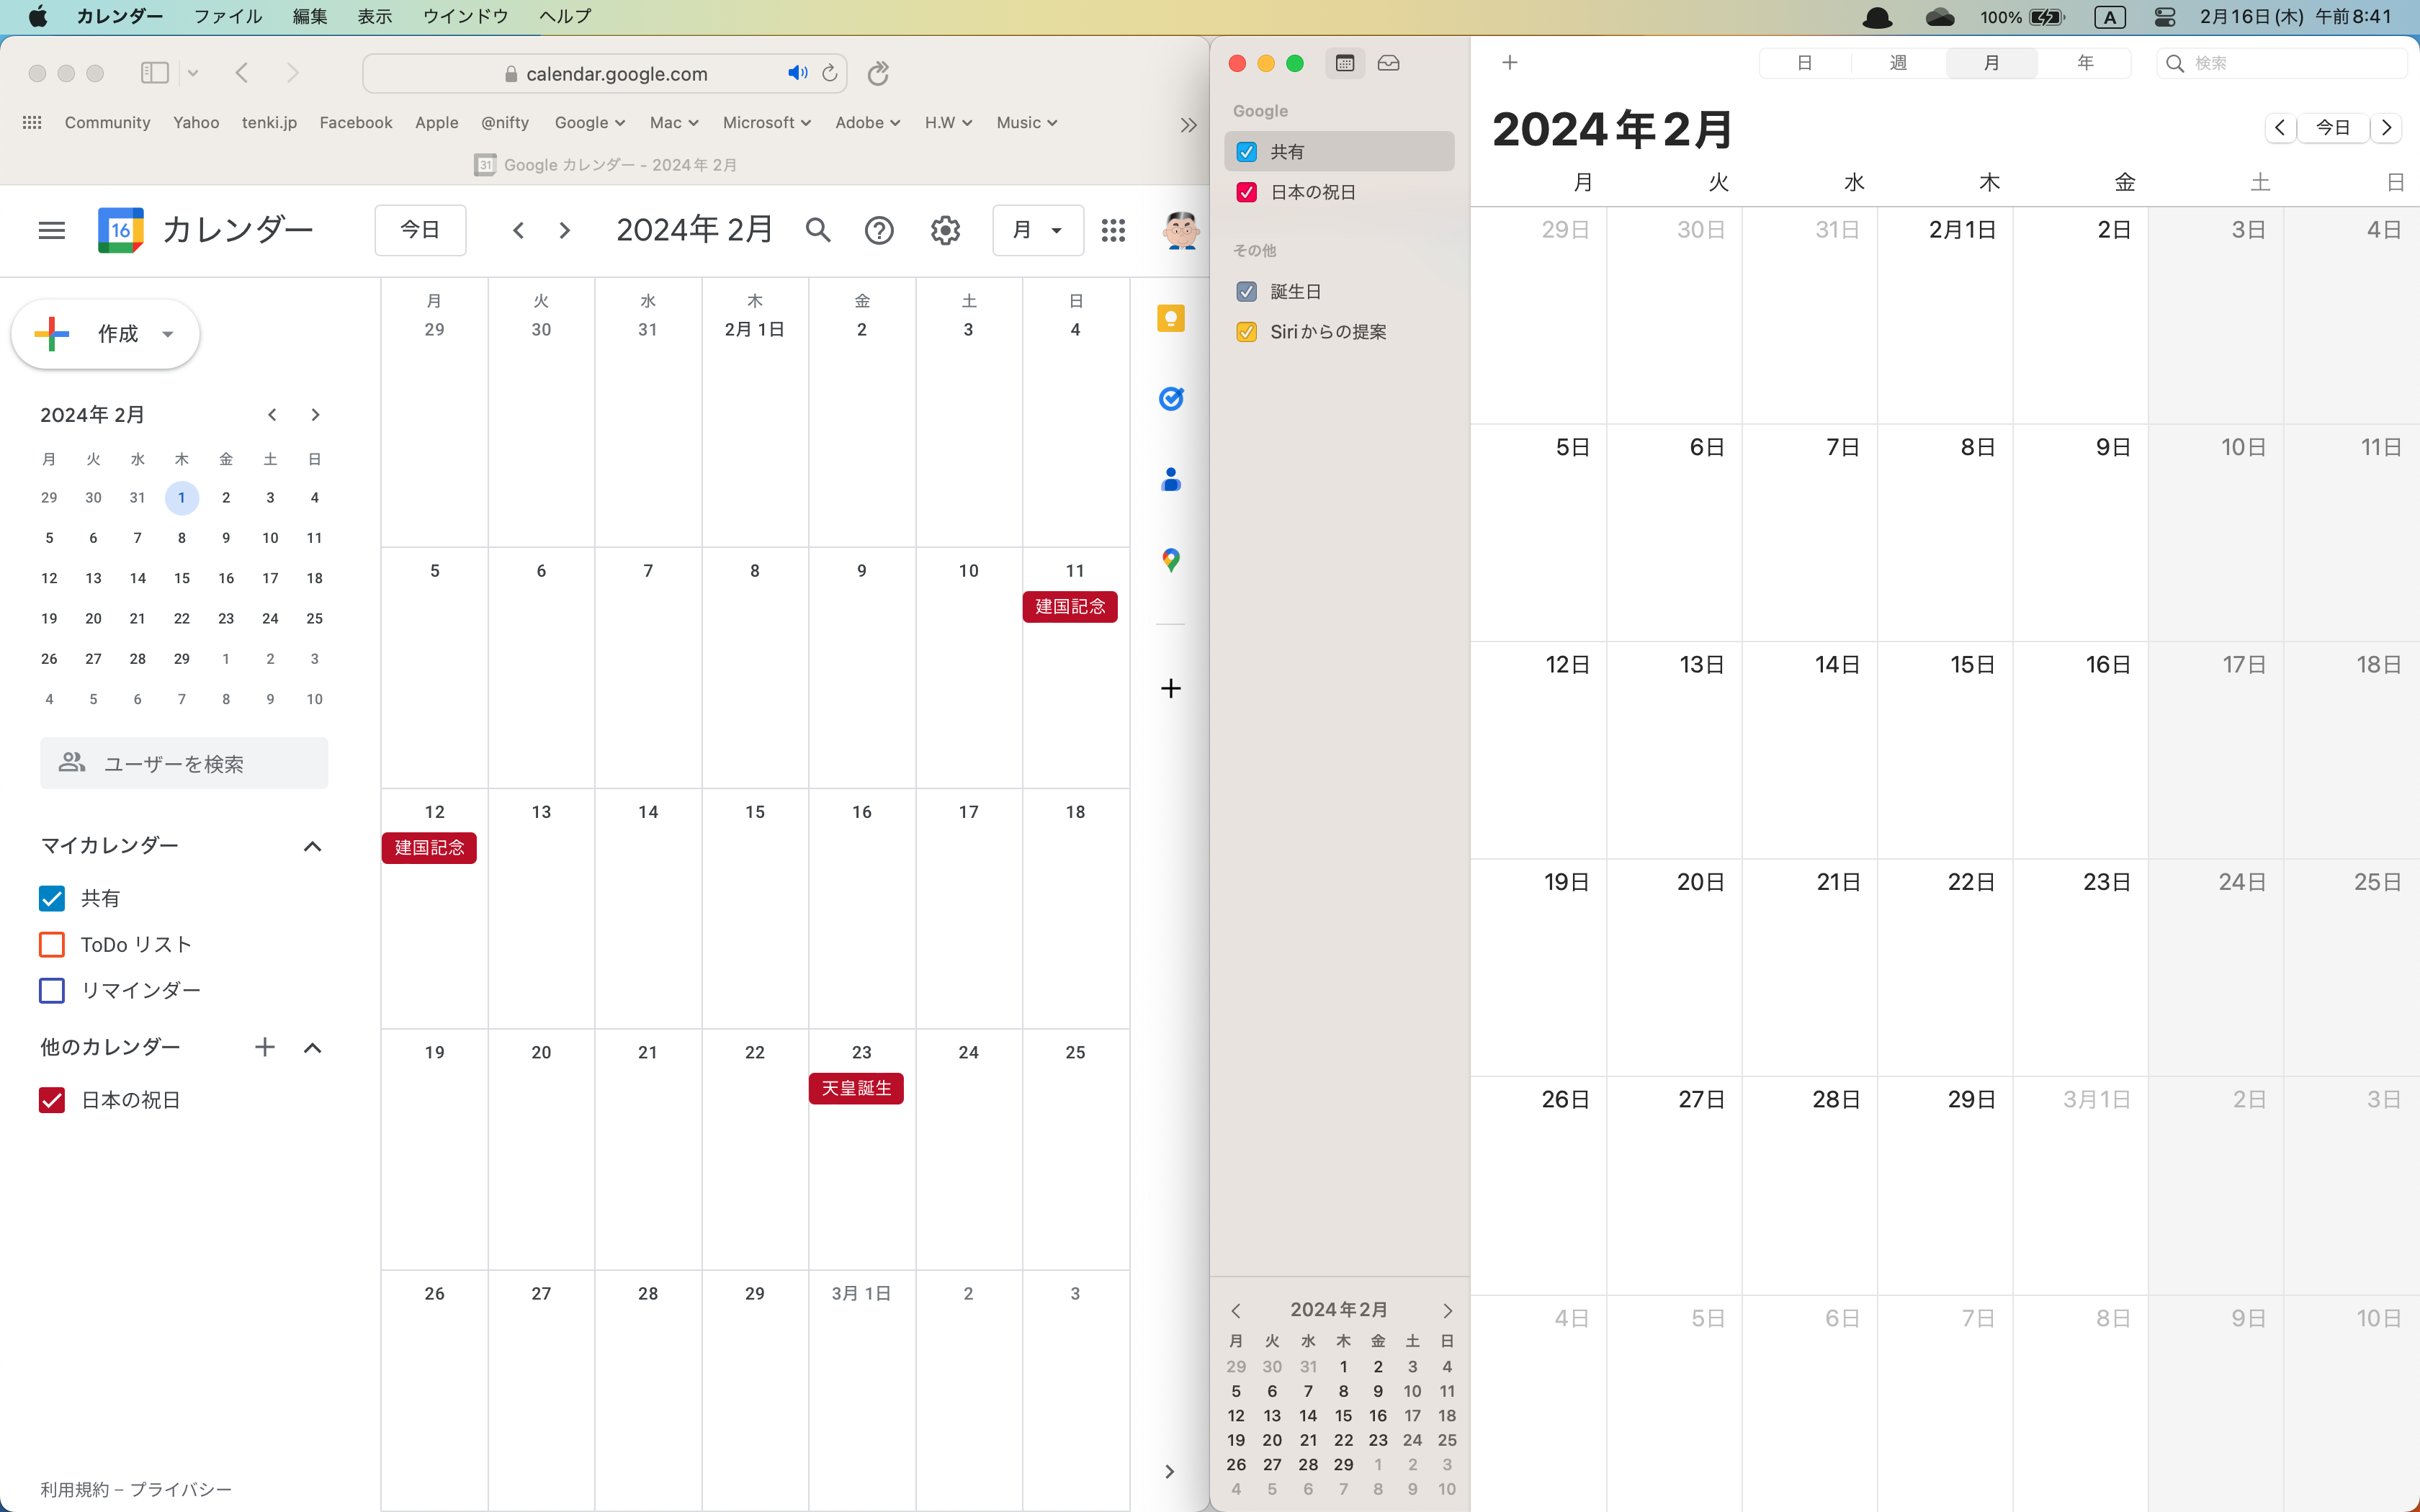The height and width of the screenshot is (1512, 2420).
Task: Open the 月 view dropdown
Action: coord(1037,230)
